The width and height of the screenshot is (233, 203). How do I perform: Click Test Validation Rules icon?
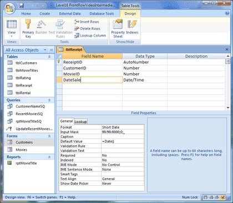60,25
